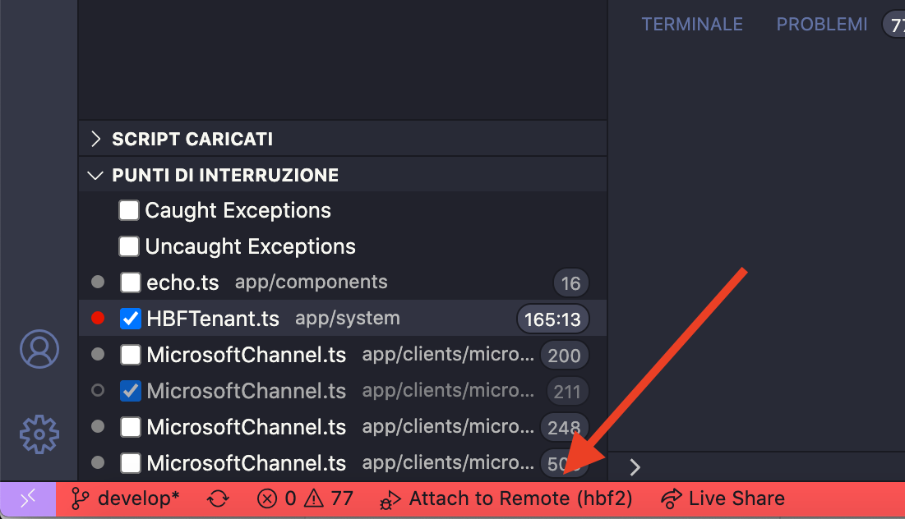Click the red breakpoint dot for HBFTenant.ts
This screenshot has height=519, width=905.
[x=98, y=318]
